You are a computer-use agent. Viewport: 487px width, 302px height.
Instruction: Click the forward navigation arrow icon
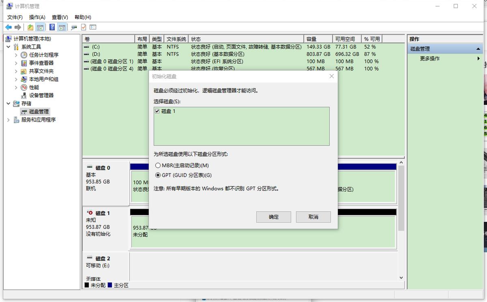tap(18, 27)
